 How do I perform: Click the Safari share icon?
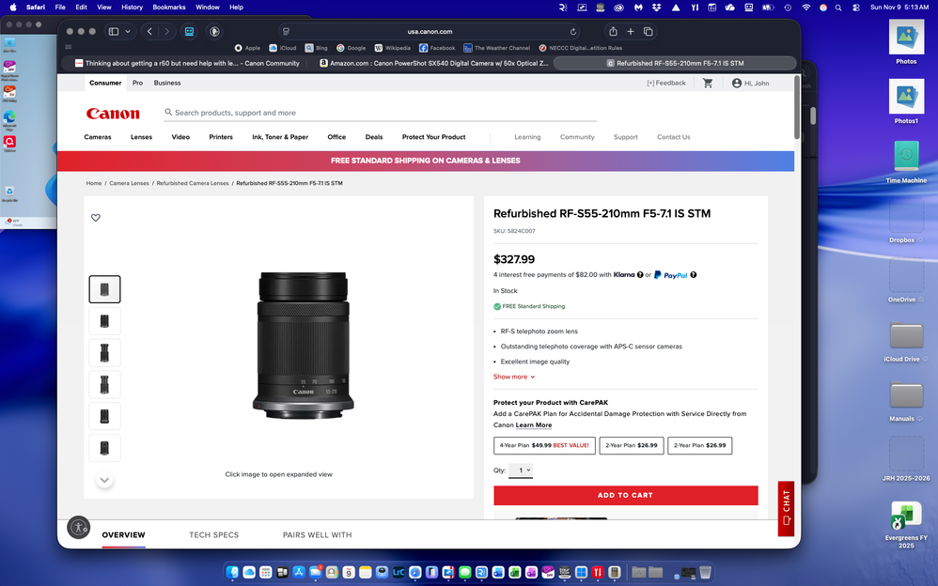(x=613, y=31)
